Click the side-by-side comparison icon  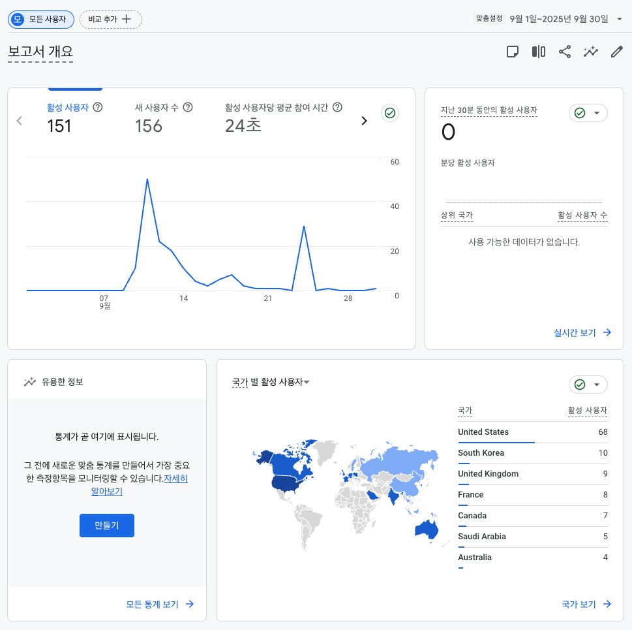click(x=538, y=51)
